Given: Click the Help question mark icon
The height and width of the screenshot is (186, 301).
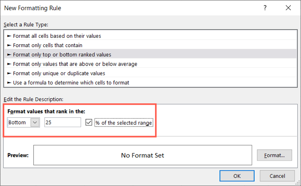Looking at the screenshot, I should [264, 8].
